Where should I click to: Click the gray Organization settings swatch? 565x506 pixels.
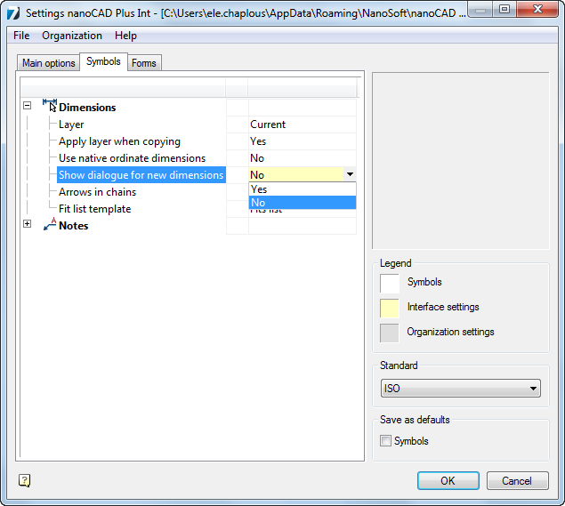[x=390, y=333]
